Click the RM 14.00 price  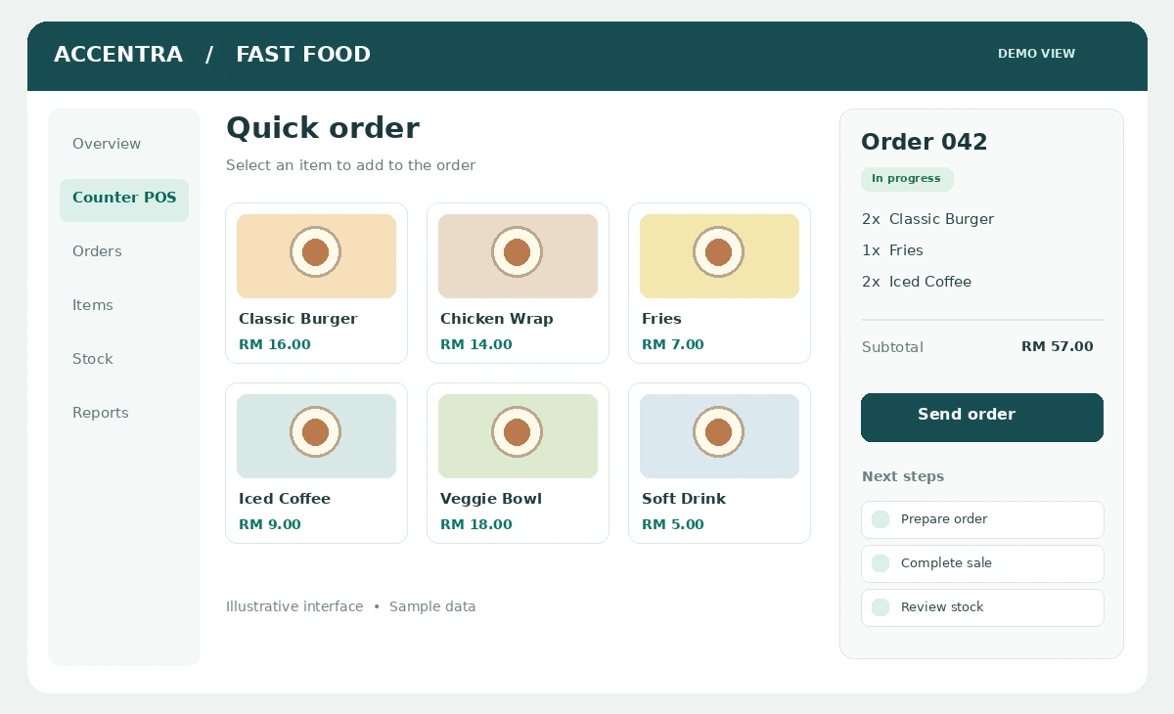pos(476,344)
